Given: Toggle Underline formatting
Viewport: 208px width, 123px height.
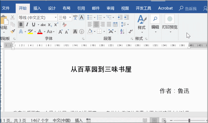Looking at the screenshot, I should coord(33,24).
